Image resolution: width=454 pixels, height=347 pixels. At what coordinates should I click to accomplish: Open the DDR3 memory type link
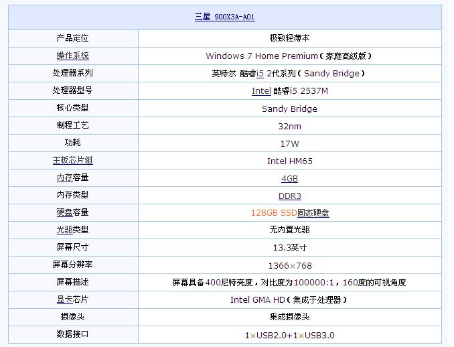click(x=290, y=196)
